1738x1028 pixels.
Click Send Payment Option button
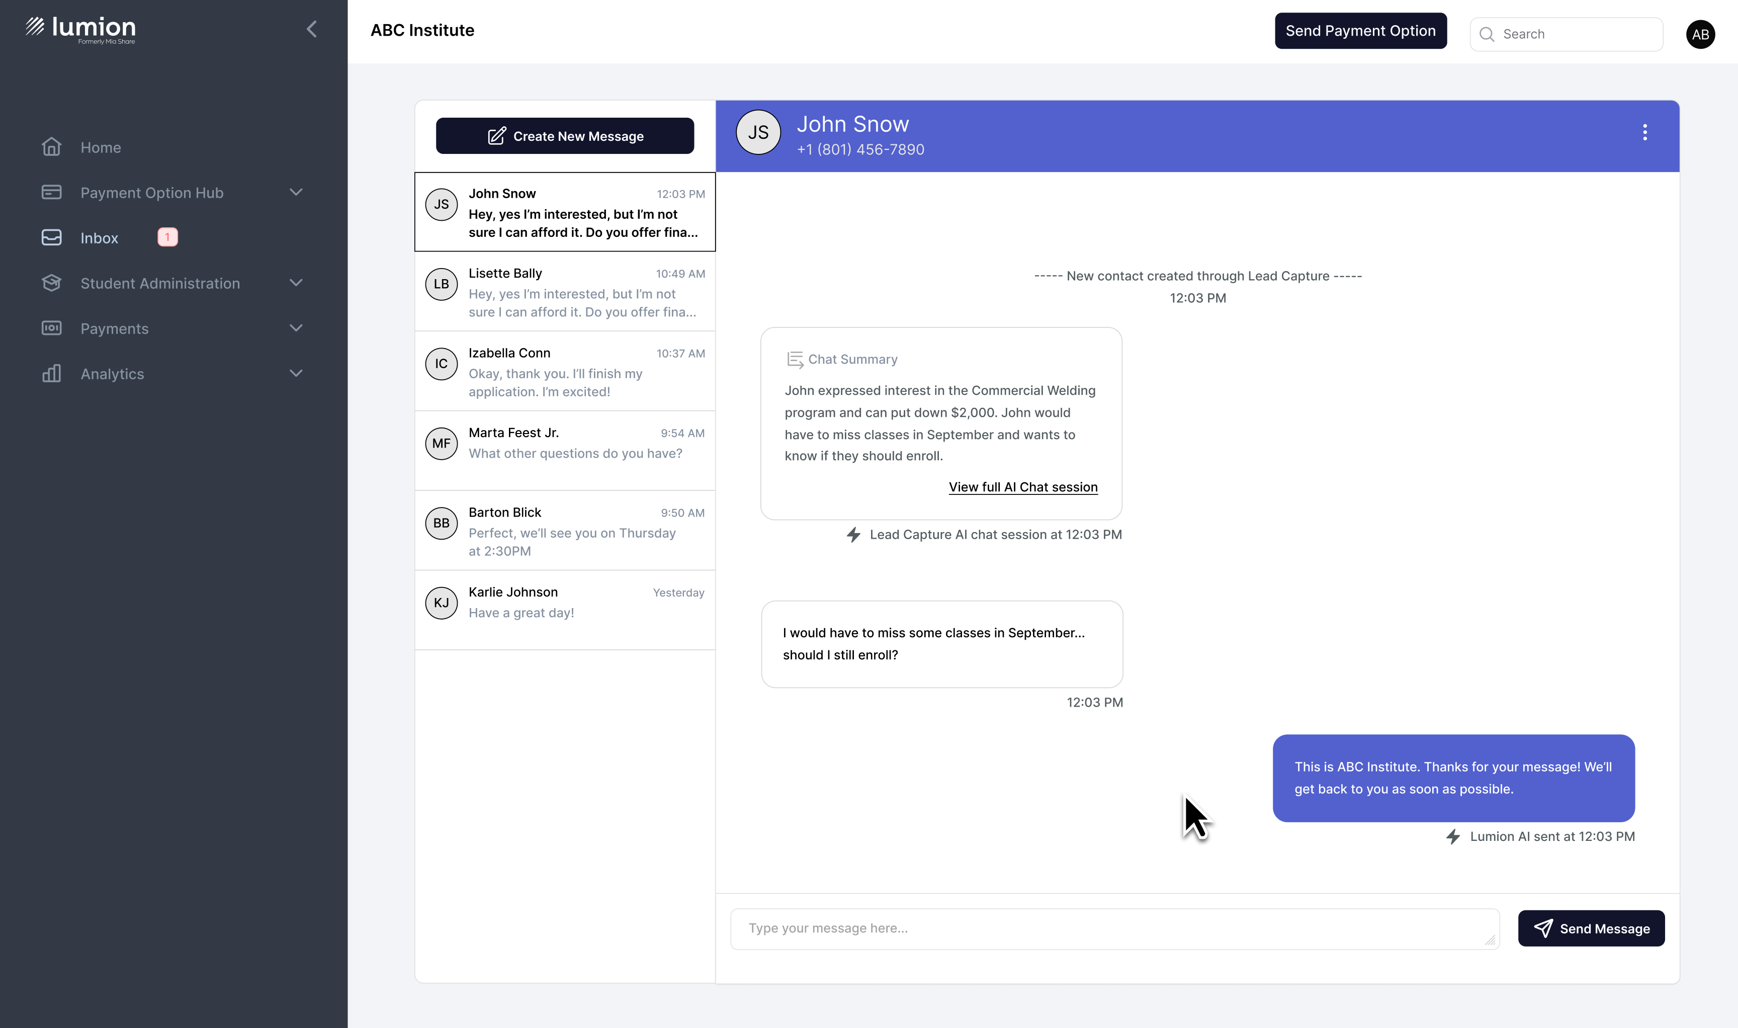pyautogui.click(x=1360, y=31)
